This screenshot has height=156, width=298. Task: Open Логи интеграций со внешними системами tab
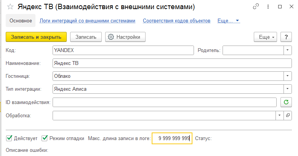tap(88, 21)
